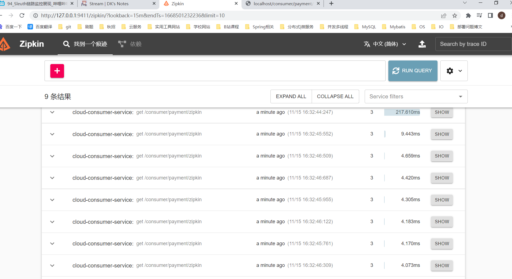
Task: Expand the 9.443ms trace row chevron
Action: [52, 134]
